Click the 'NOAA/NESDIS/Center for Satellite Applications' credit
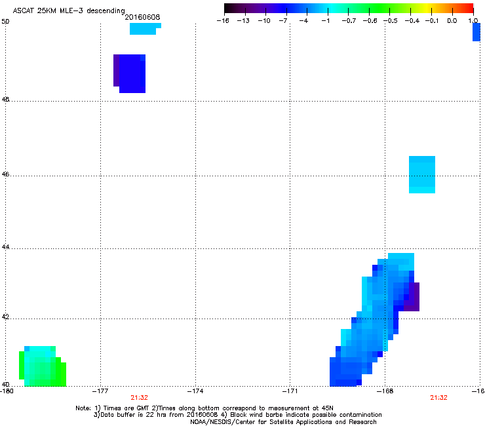The height and width of the screenshot is (426, 485). pos(283,422)
